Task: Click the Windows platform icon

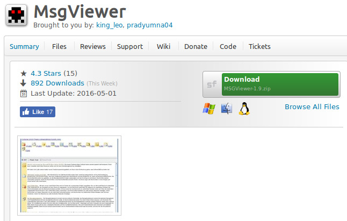Action: 209,109
